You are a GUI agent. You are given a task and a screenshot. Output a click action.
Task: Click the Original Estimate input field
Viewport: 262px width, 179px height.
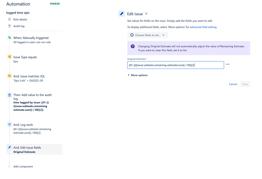click(176, 65)
